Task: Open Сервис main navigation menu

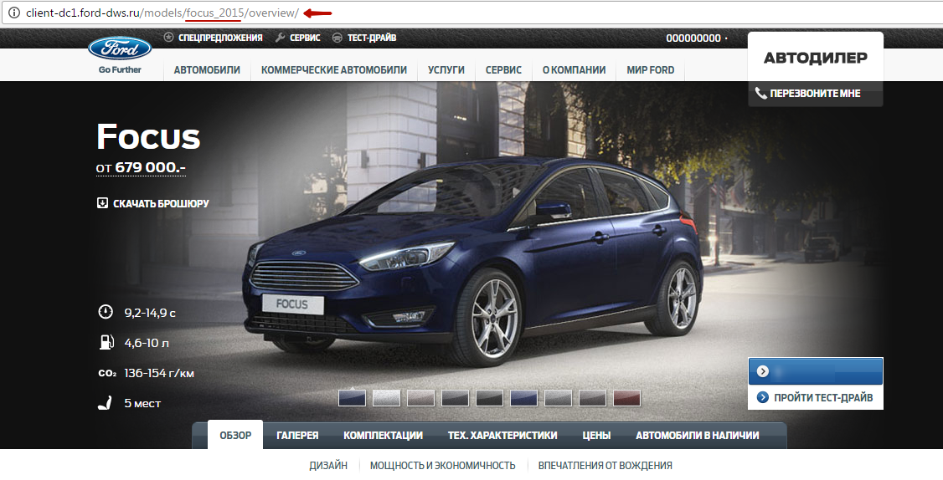Action: [503, 69]
